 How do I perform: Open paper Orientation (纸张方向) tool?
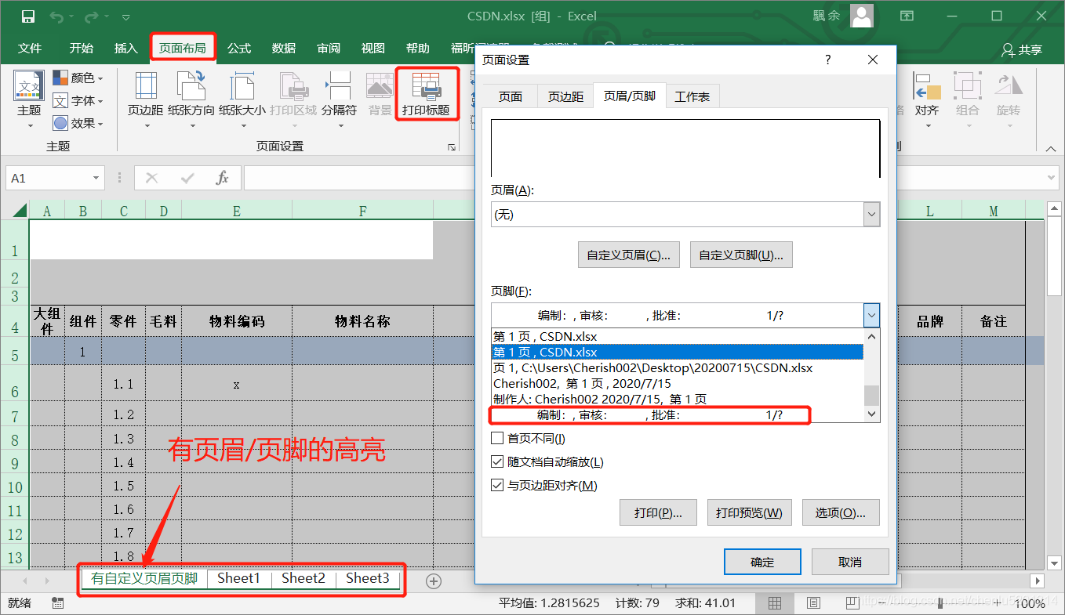click(191, 100)
